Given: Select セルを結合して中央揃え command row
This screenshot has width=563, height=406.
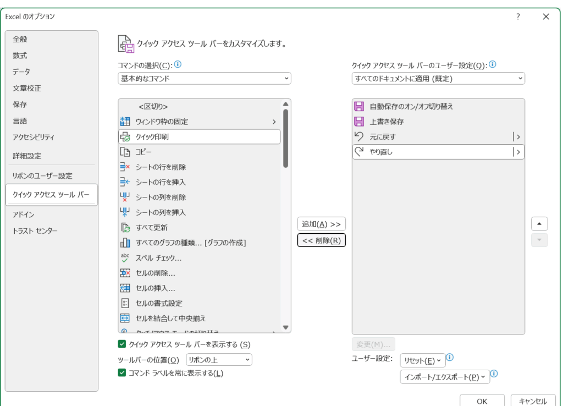Looking at the screenshot, I should pos(199,319).
